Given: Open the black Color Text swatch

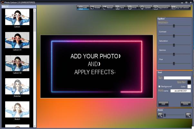Looking at the screenshot, I should 189,82.
